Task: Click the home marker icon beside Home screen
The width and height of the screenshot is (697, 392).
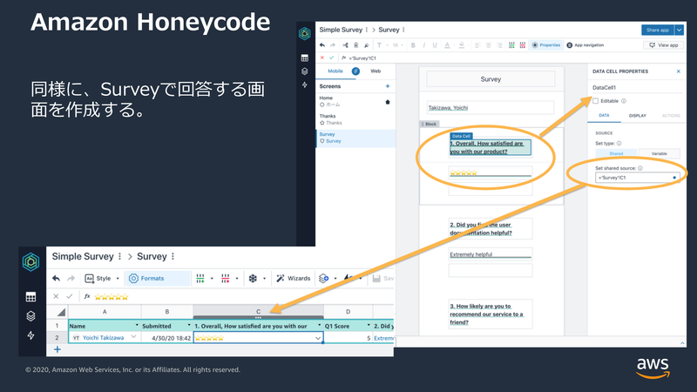Action: (388, 102)
